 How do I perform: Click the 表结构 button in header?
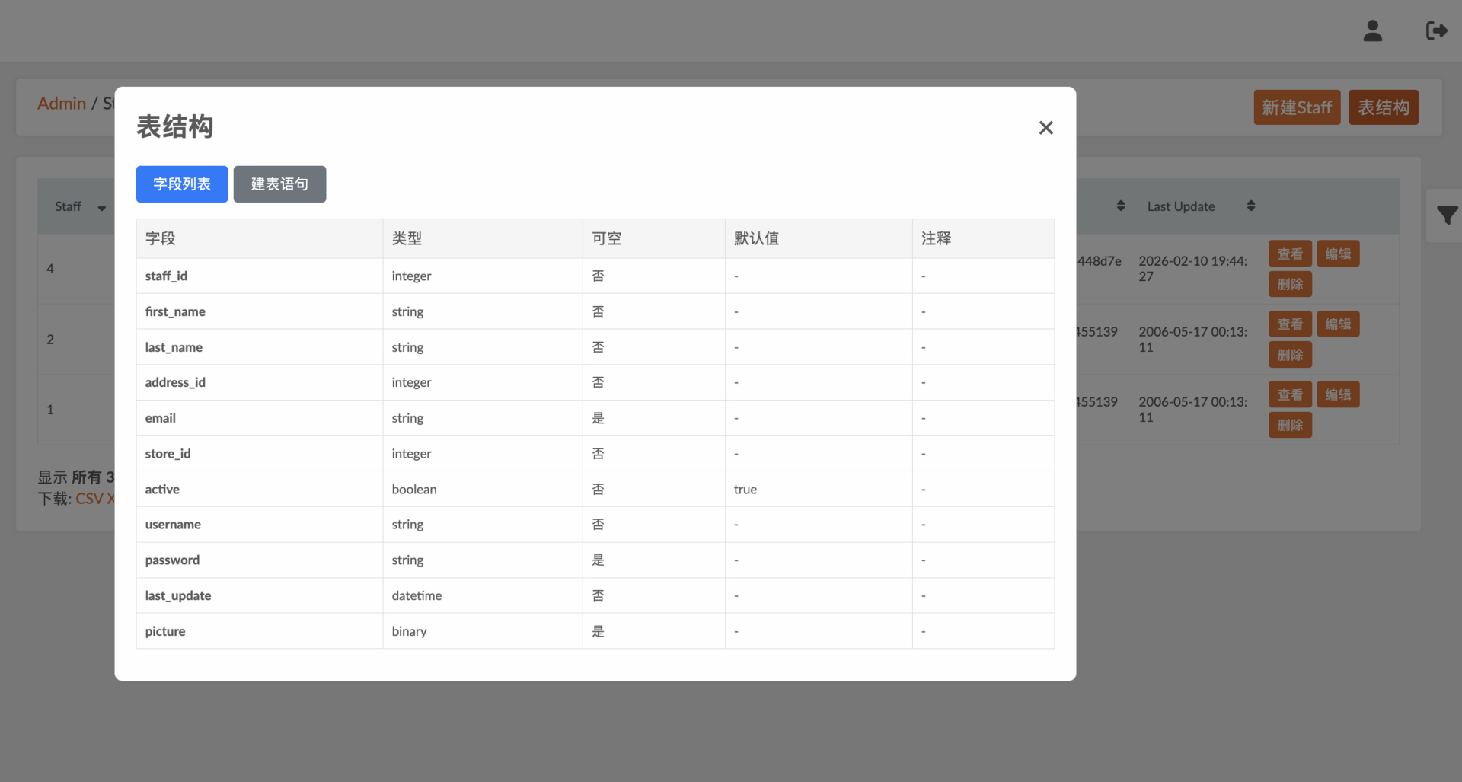[x=1383, y=107]
